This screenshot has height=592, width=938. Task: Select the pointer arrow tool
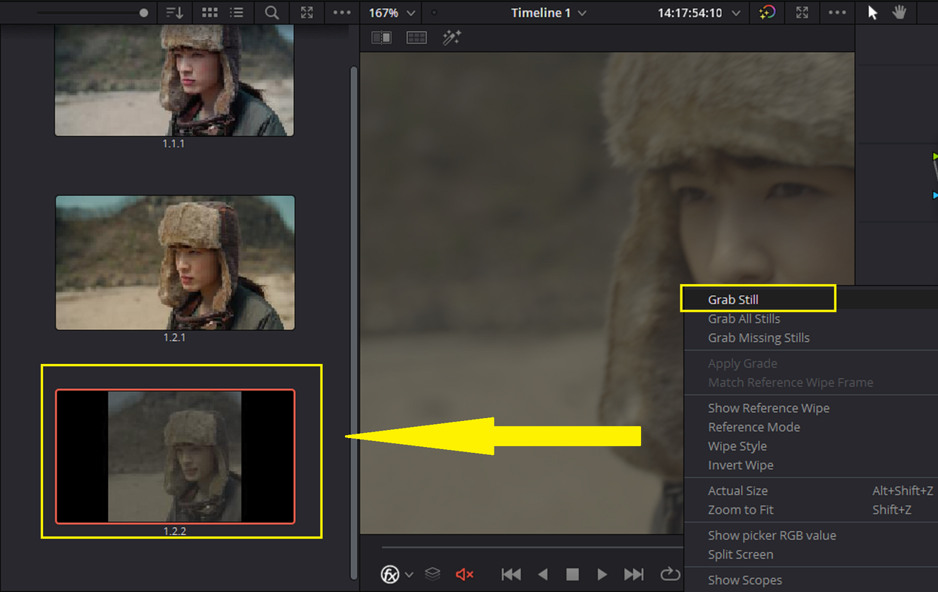(x=873, y=13)
